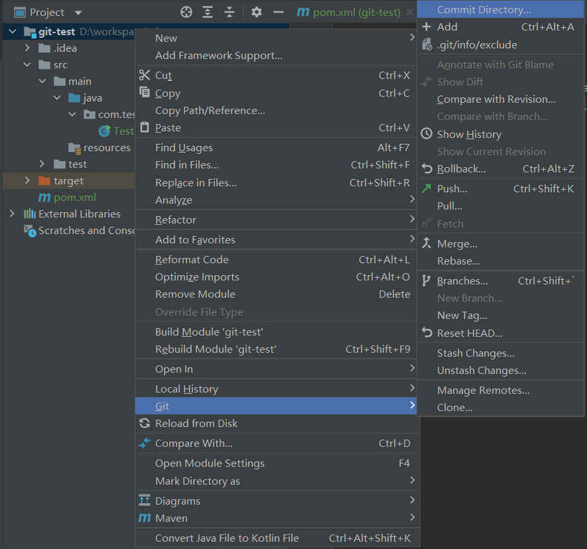Click the Project view window icon
This screenshot has height=549, width=587.
tap(19, 13)
